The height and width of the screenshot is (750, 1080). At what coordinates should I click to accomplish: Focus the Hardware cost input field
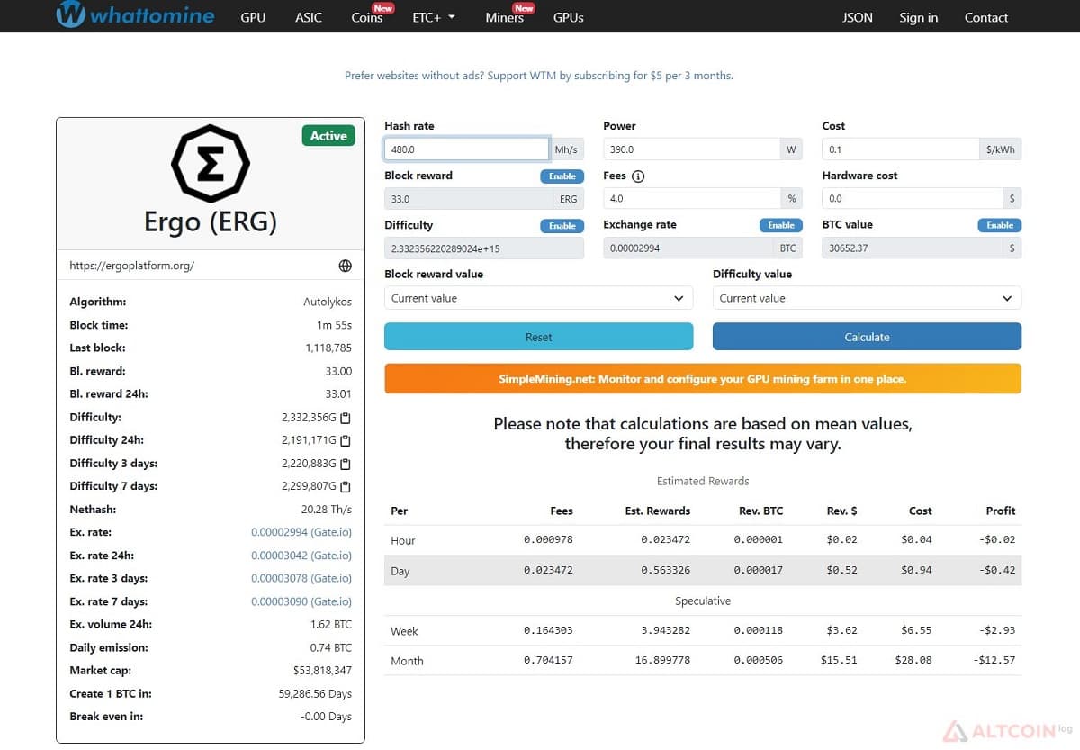pos(912,199)
